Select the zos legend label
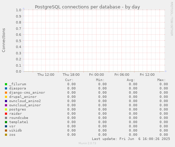The image size is (175, 147). coord(12,135)
